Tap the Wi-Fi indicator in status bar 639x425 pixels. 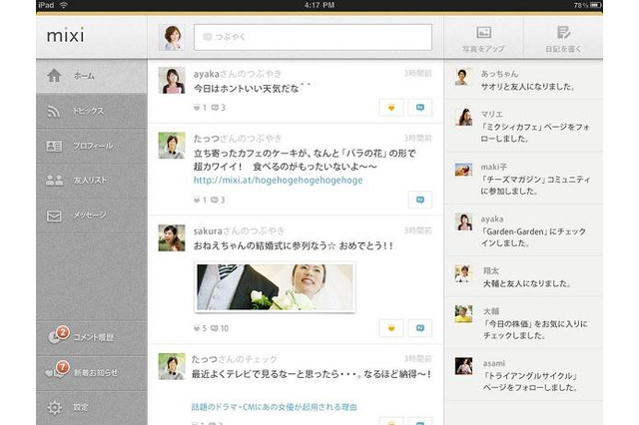point(63,5)
